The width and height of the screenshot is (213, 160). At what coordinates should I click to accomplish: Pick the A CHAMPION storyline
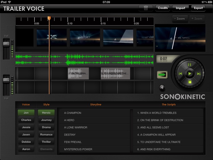(x=95, y=113)
